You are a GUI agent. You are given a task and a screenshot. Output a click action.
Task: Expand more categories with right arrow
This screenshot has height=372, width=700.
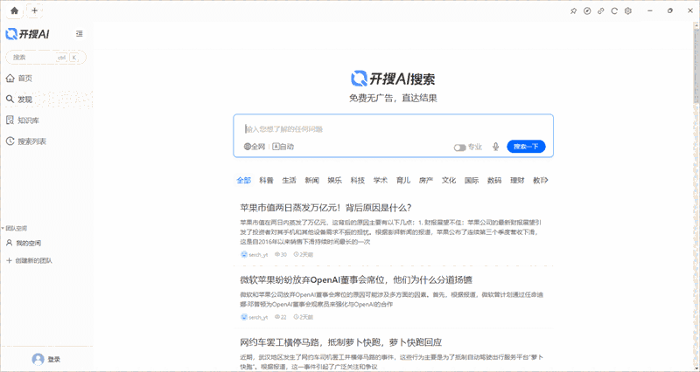[546, 181]
